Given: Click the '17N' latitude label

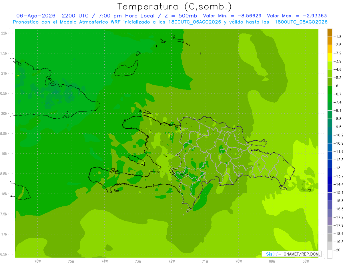Looking at the screenshot, I should point(4,234).
